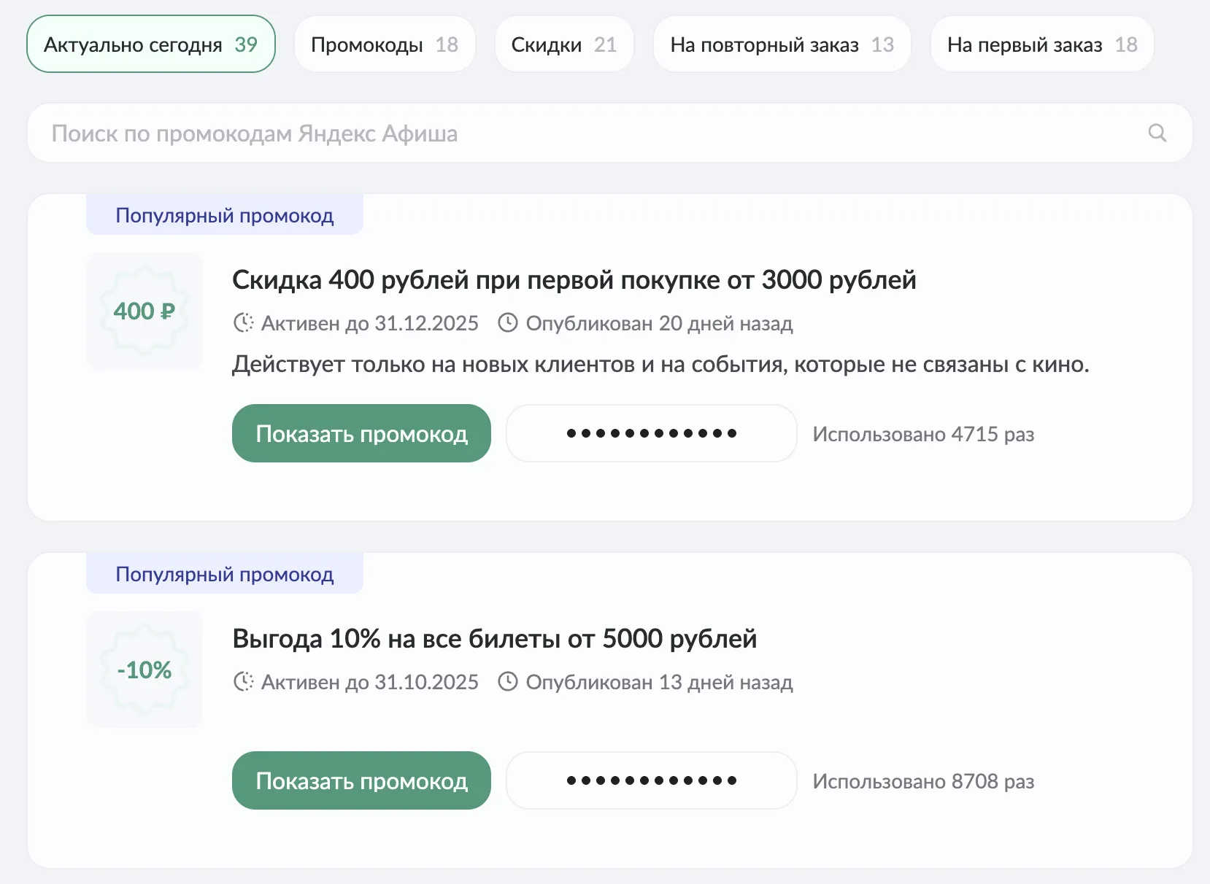Click the expiry clock icon for 31.12.2025
Image resolution: width=1210 pixels, height=884 pixels.
tap(243, 323)
